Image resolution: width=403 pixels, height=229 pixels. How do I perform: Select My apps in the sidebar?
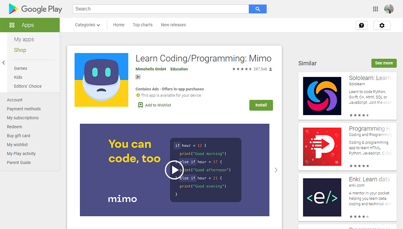(x=24, y=39)
